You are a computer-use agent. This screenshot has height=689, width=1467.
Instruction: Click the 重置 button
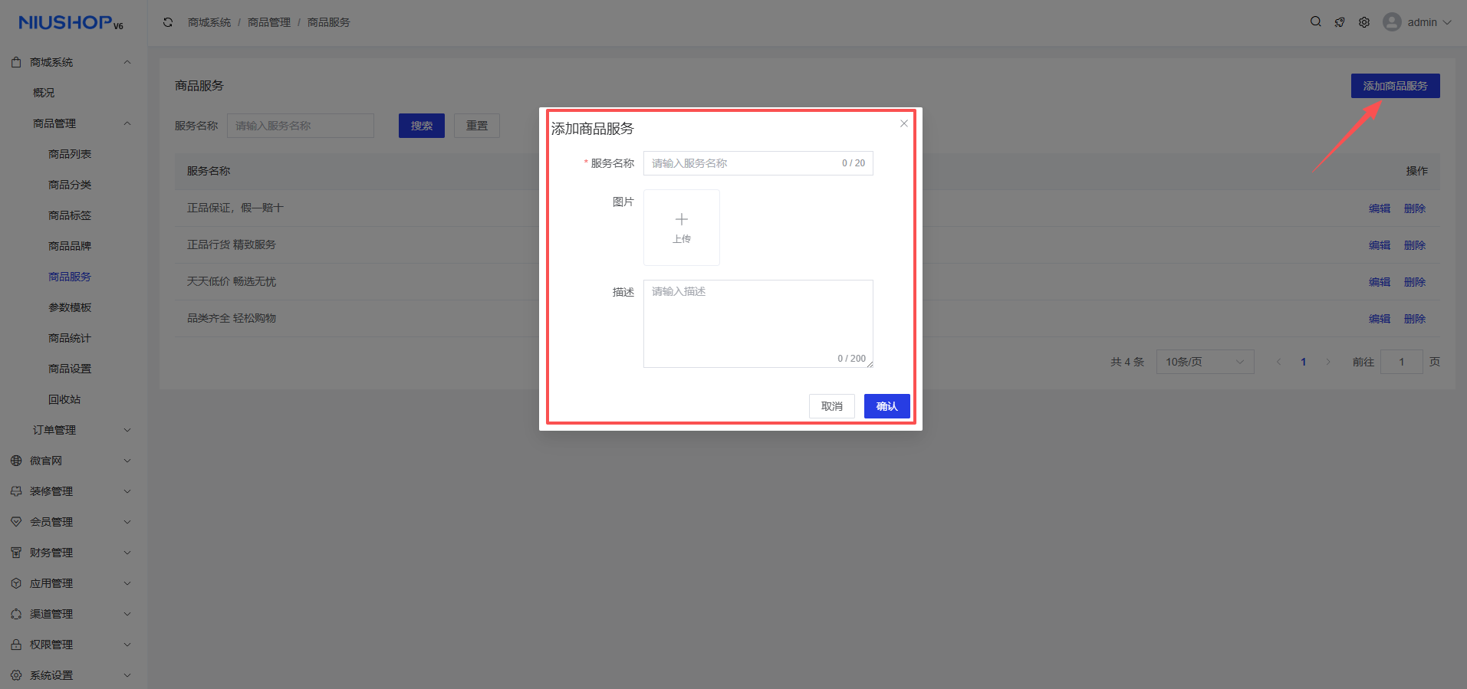(x=477, y=126)
